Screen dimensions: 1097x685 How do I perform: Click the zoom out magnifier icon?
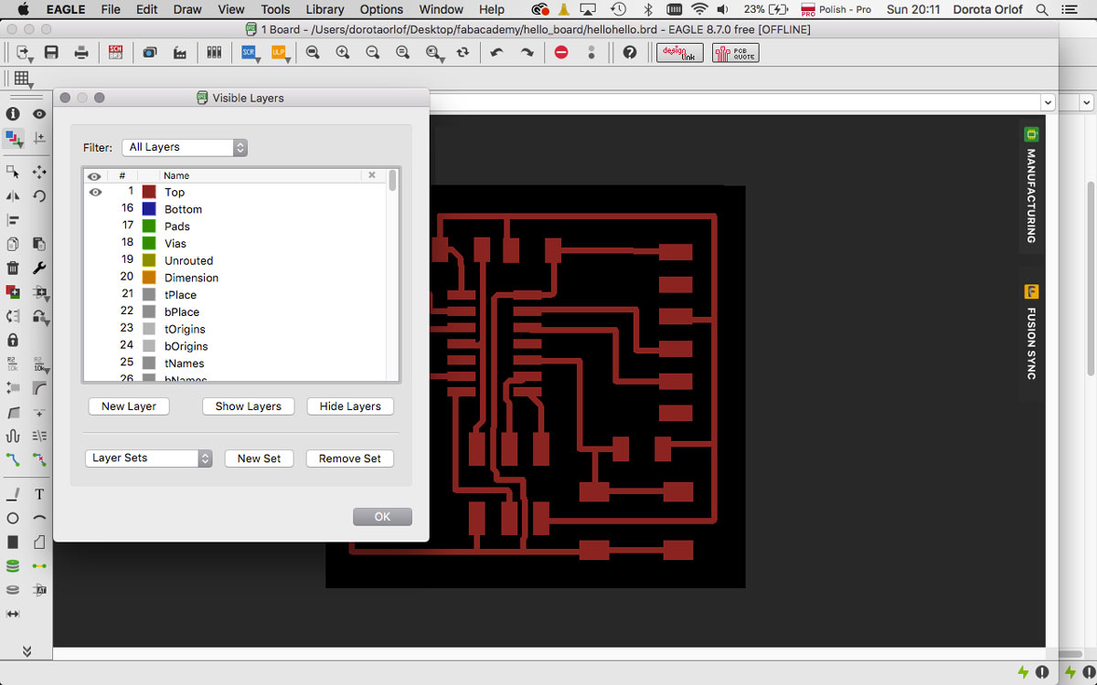(373, 53)
